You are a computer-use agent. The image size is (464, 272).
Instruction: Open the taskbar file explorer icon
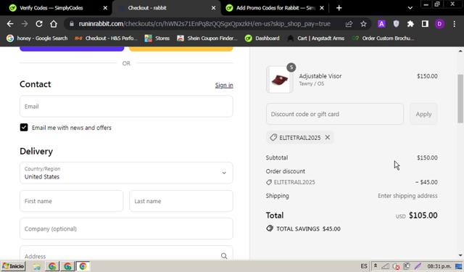[x=37, y=266]
